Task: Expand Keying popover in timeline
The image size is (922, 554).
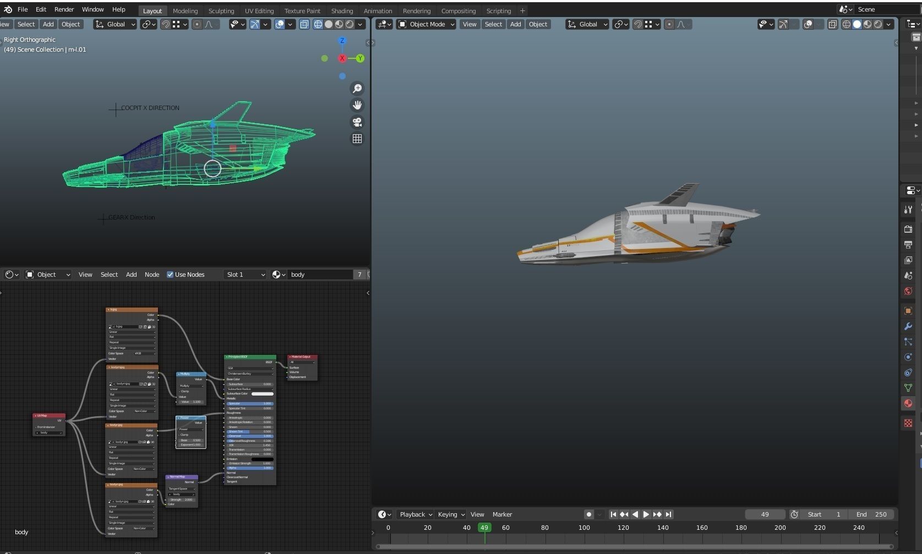Action: point(451,514)
